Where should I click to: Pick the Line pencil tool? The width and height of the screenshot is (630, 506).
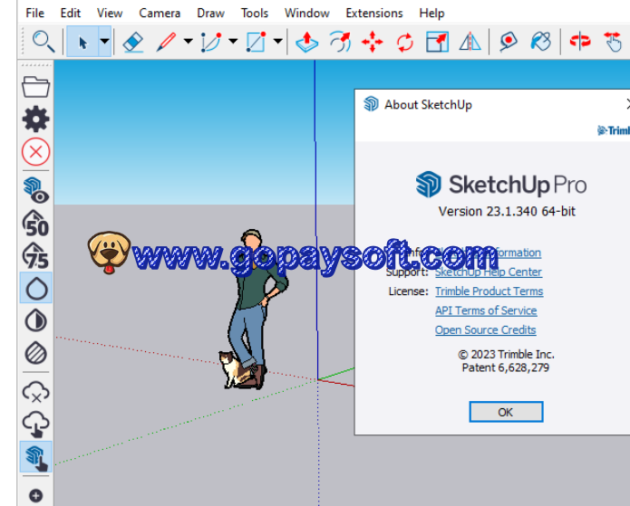click(166, 42)
